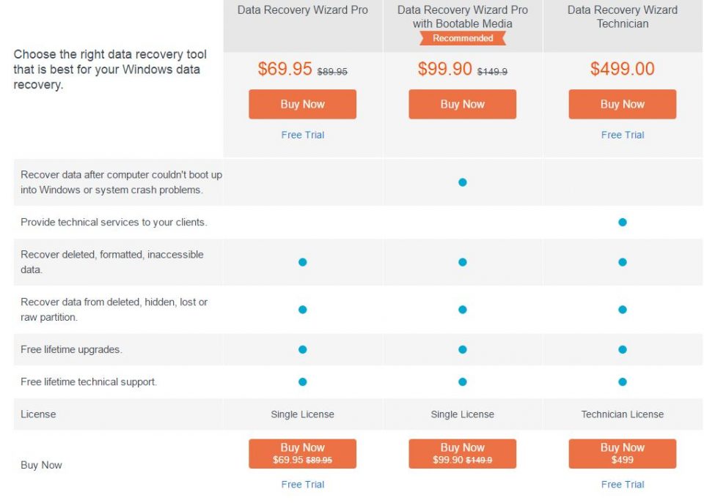Image resolution: width=704 pixels, height=503 pixels.
Task: Select the Data Recovery Wizard Technician column header
Action: (x=622, y=16)
